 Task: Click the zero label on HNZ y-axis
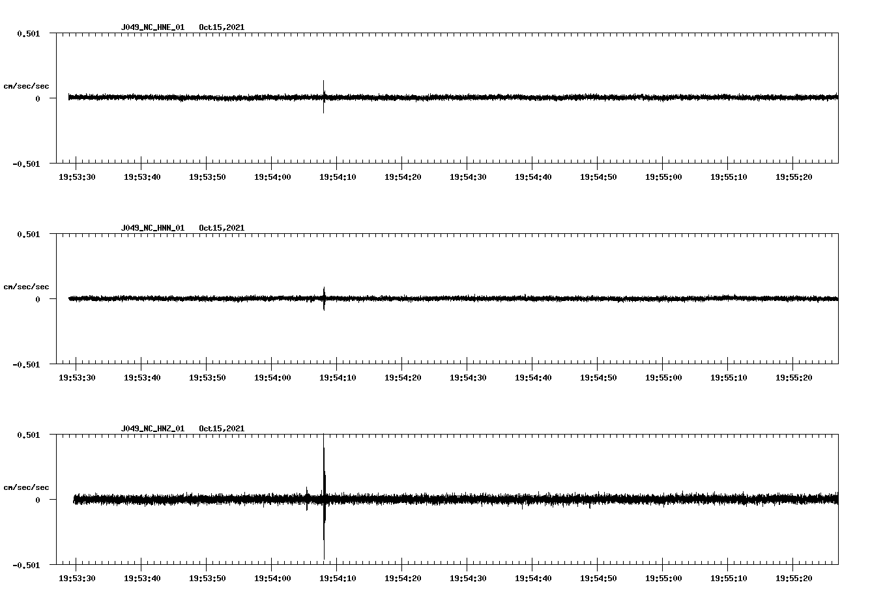38,500
